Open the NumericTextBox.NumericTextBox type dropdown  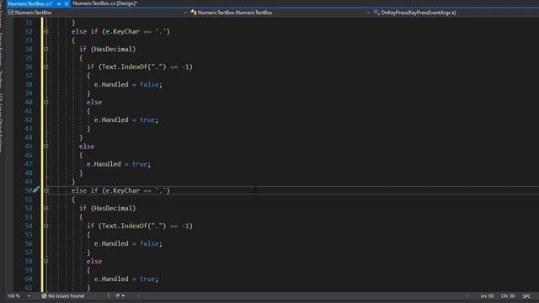pos(280,13)
